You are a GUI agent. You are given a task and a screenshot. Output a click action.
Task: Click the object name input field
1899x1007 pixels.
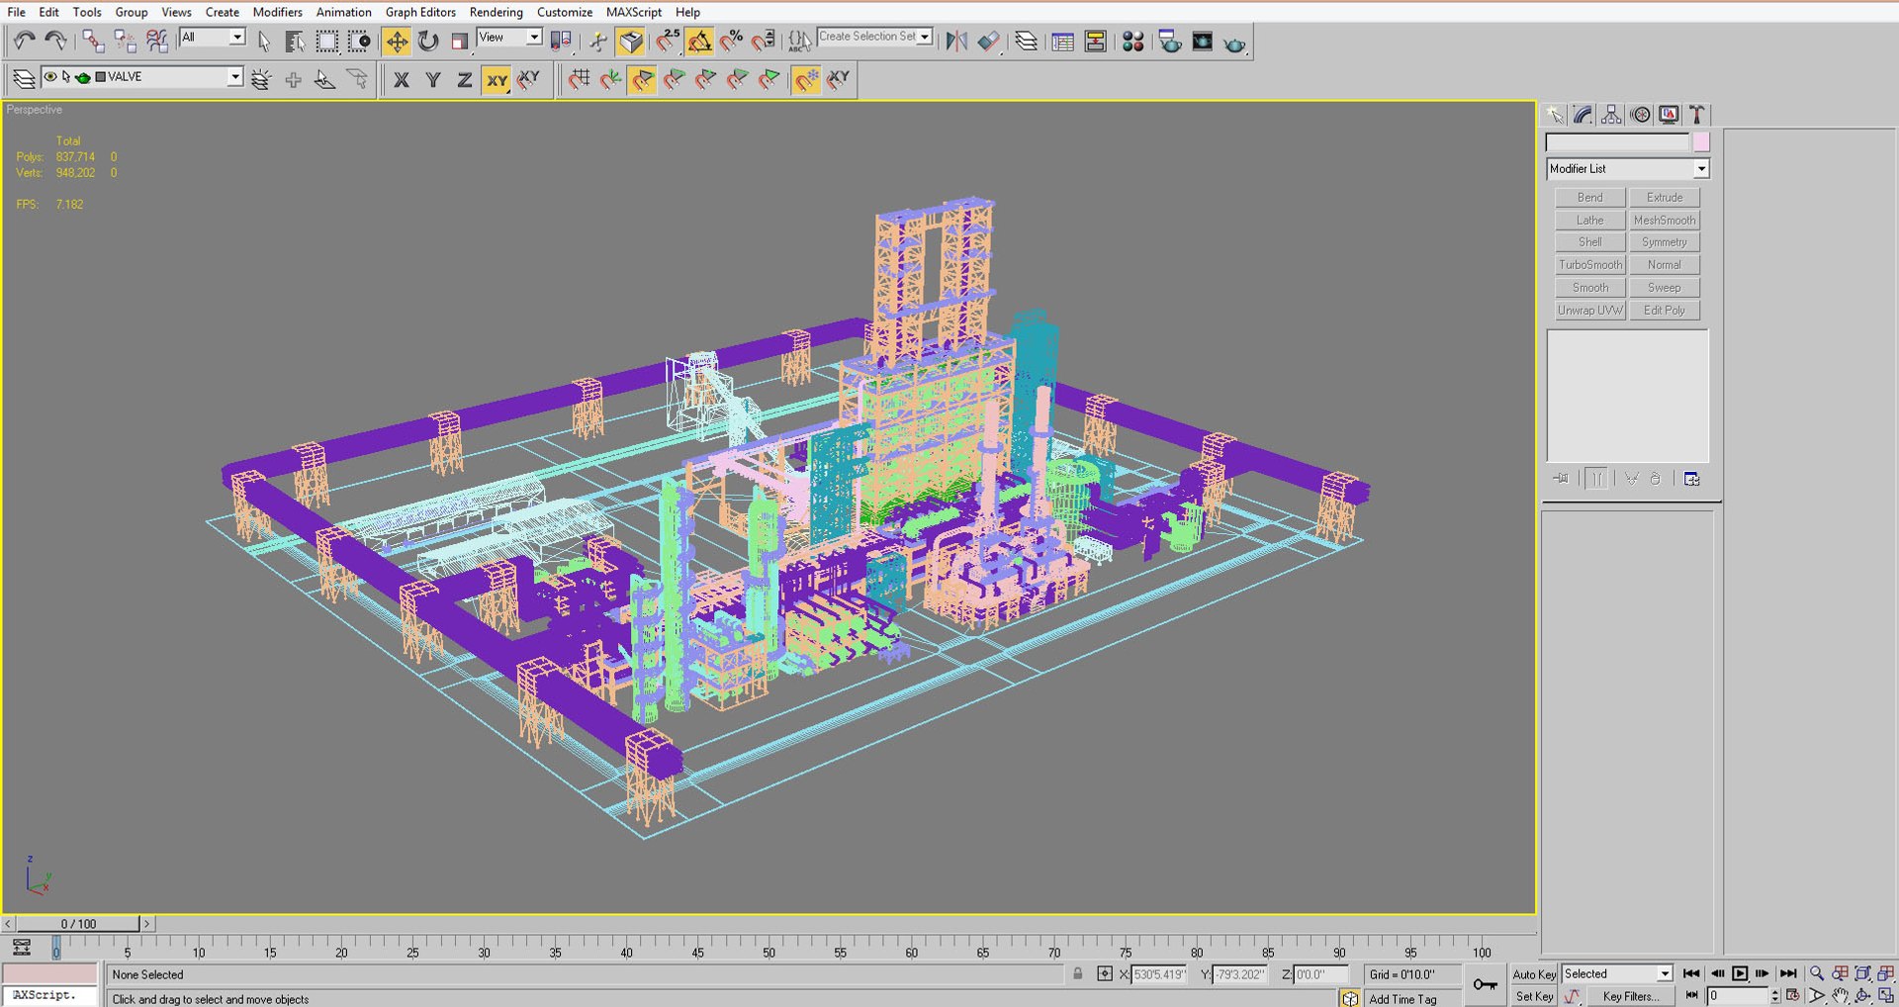click(1618, 142)
